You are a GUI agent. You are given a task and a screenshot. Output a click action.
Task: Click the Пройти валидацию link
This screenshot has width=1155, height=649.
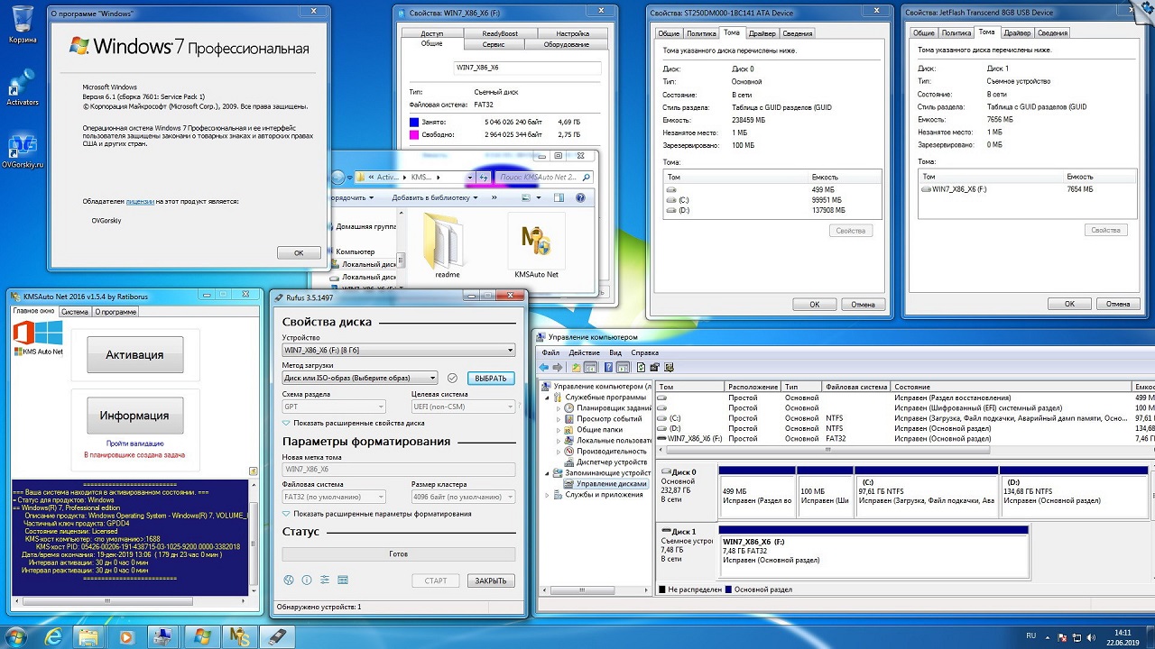tap(134, 443)
